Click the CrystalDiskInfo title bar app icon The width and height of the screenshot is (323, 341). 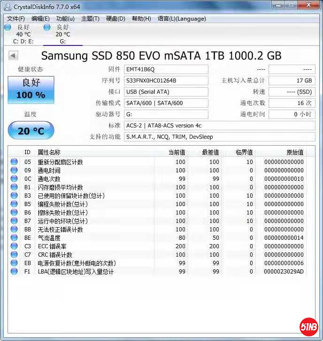pos(7,6)
